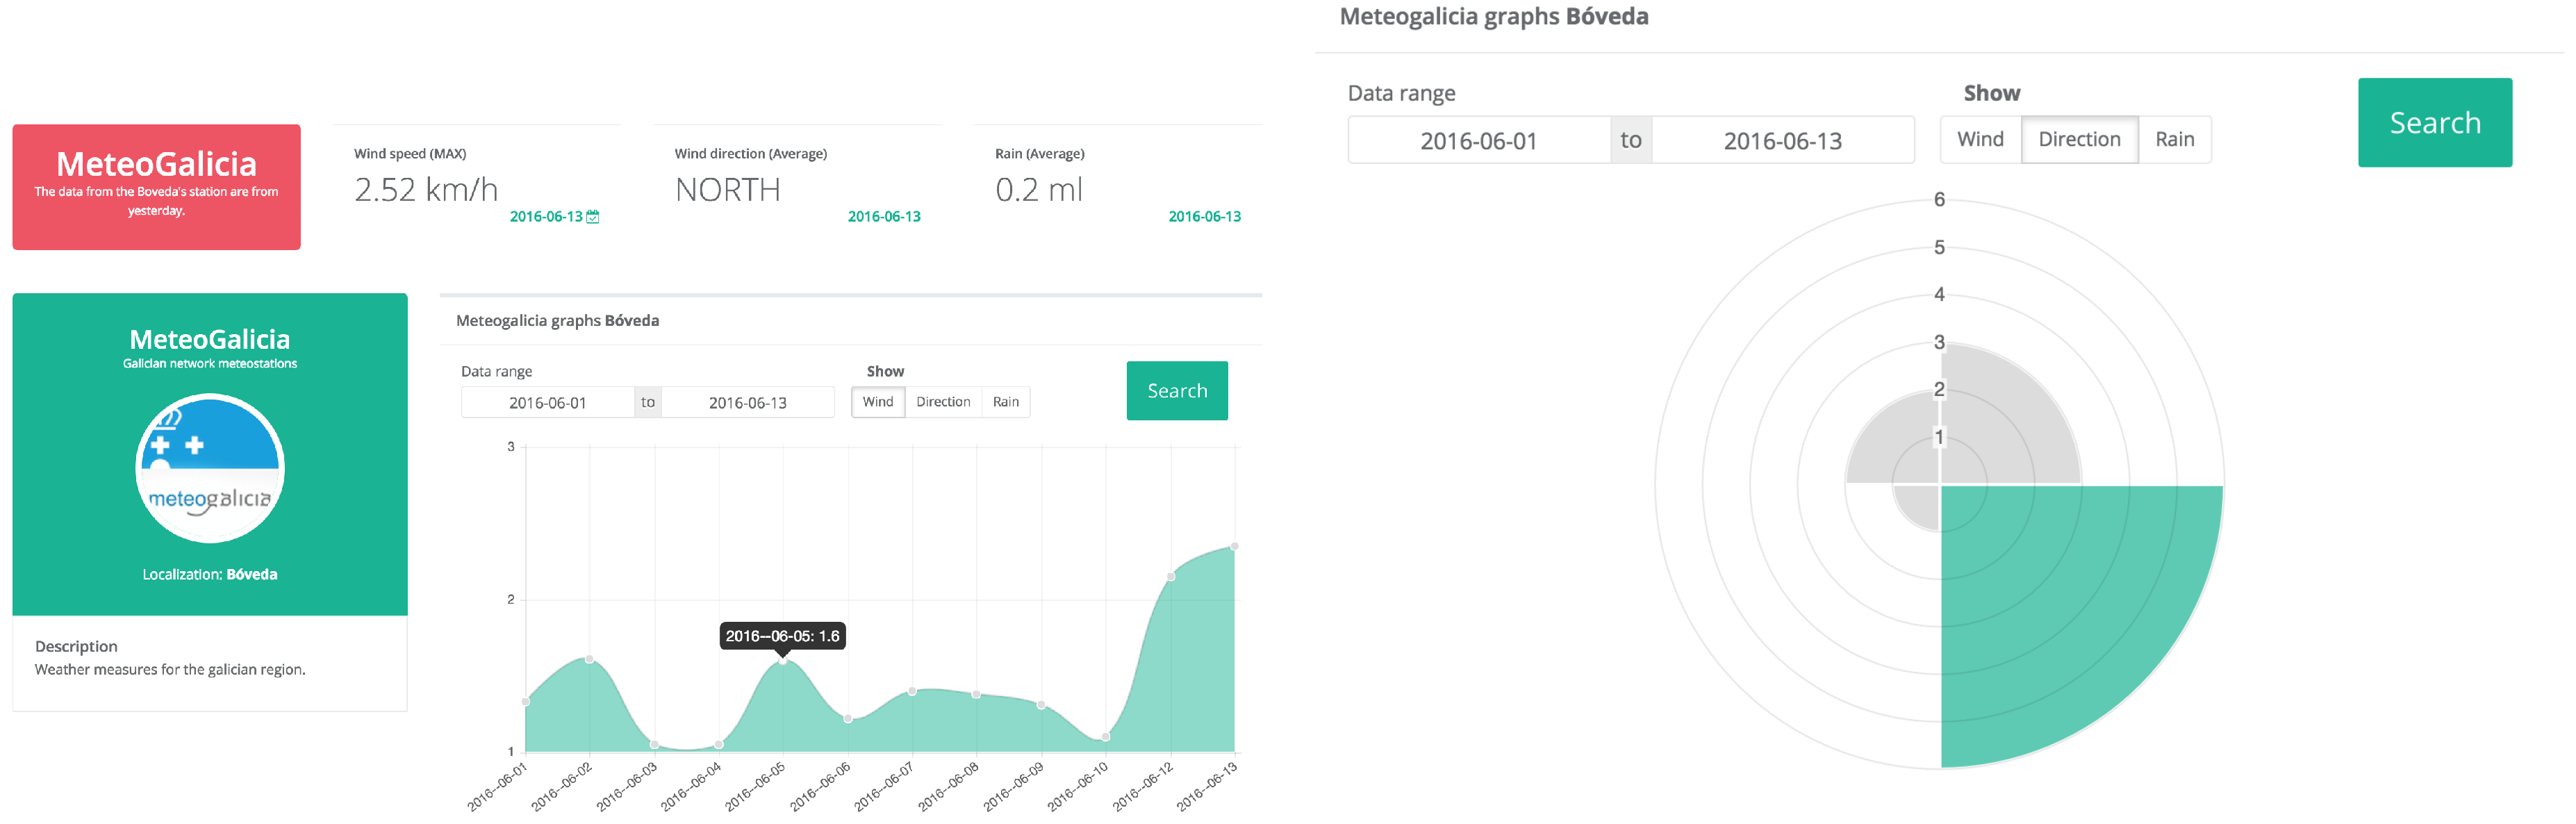
Task: Select the Rain toggle in left graph panel
Action: pyautogui.click(x=1006, y=402)
